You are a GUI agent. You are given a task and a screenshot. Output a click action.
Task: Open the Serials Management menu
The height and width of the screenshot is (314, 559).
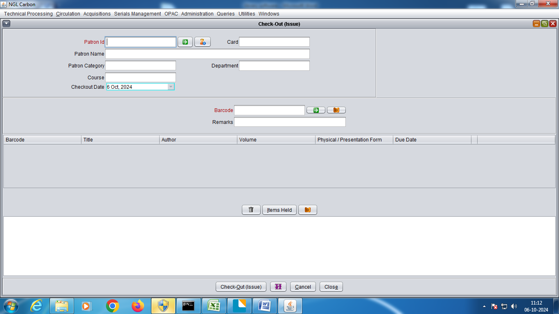tap(137, 14)
